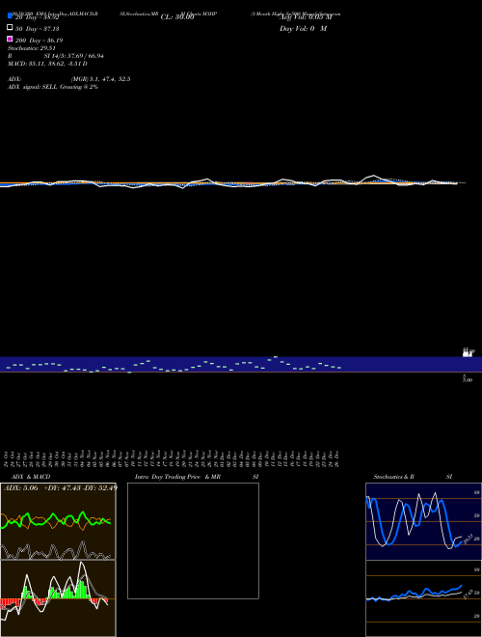Click the green ADX line chart panel
Image resolution: width=482 pixels, height=637 pixels.
click(58, 521)
